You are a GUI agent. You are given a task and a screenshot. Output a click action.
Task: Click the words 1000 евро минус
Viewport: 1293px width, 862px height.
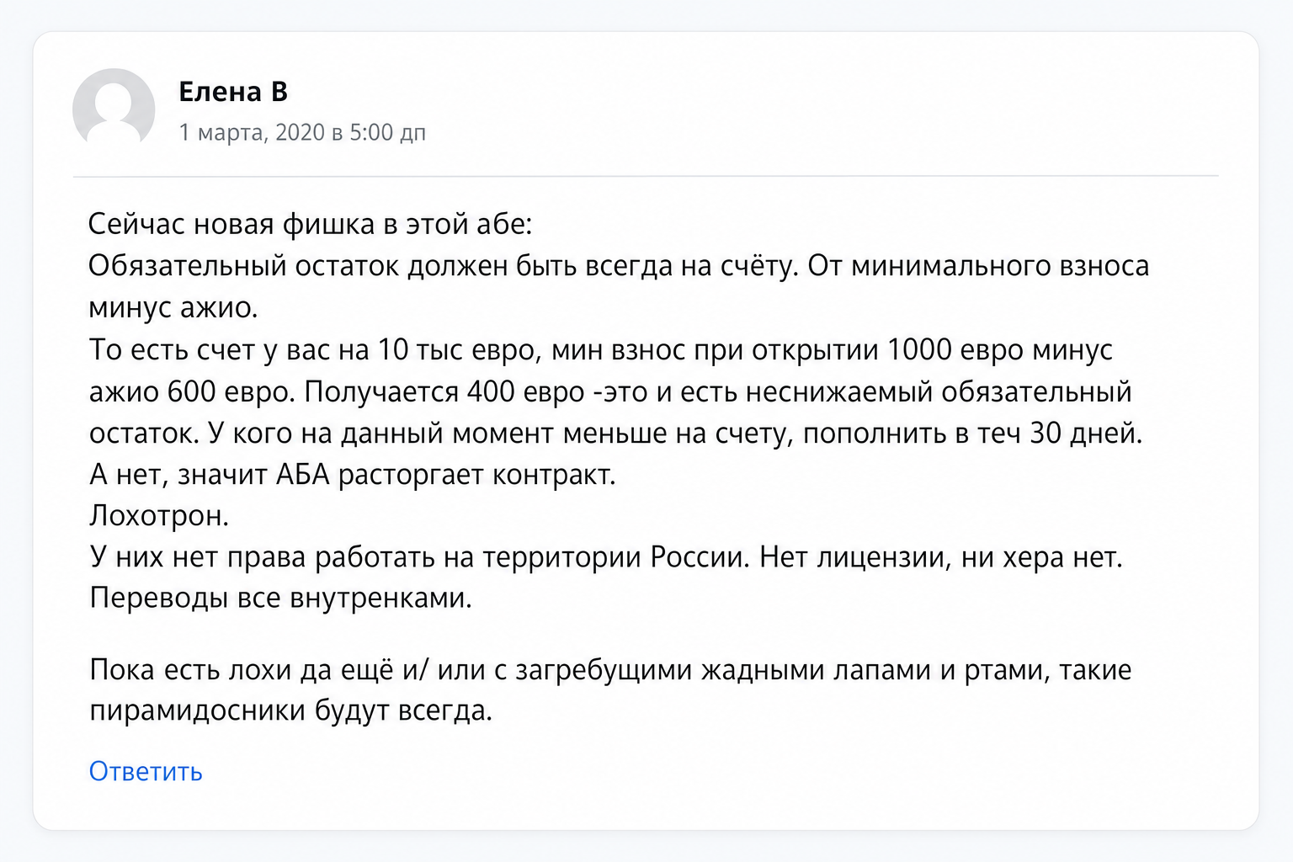point(1000,350)
